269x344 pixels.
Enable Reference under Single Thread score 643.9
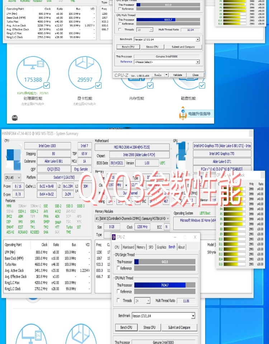[119, 268]
